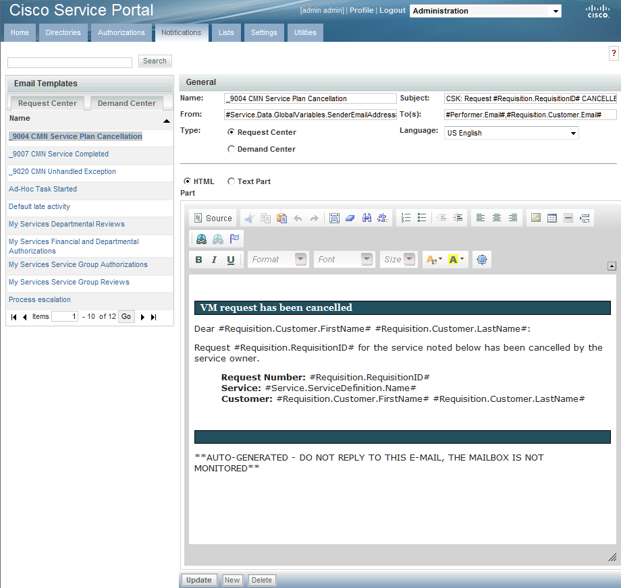The image size is (621, 588).
Task: Select the HTML Part radio button
Action: [x=187, y=181]
